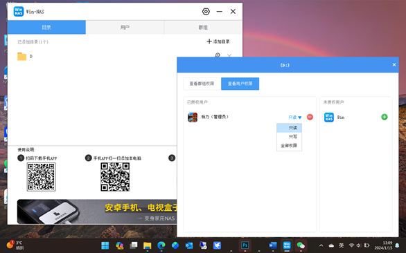Choose 只写 in the permission list
The image size is (406, 253).
coord(289,136)
